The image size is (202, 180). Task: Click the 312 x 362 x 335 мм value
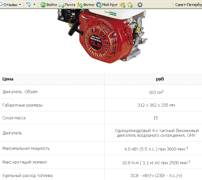(156, 105)
